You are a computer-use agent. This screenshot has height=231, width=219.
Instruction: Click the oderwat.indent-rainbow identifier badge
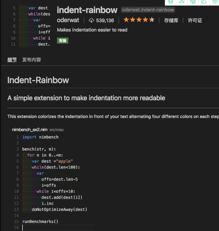(x=148, y=10)
